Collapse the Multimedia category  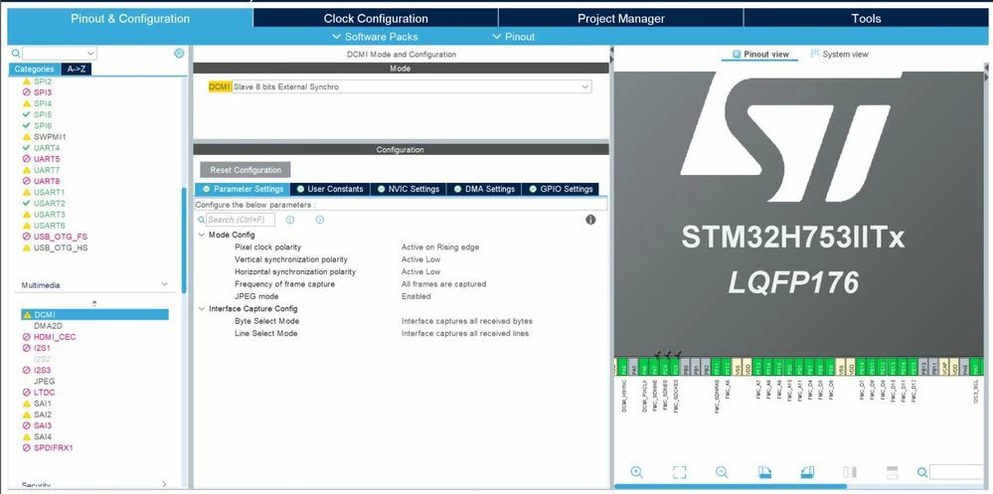[x=165, y=285]
